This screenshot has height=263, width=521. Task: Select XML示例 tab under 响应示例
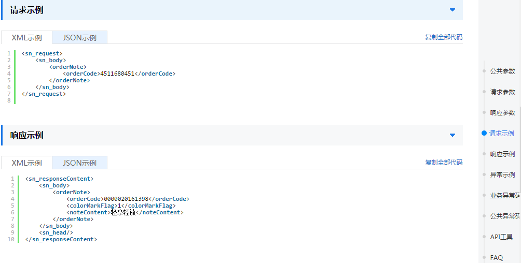click(x=26, y=163)
